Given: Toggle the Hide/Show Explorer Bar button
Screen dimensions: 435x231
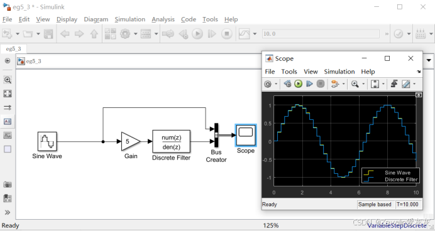Looking at the screenshot, I should [8, 61].
